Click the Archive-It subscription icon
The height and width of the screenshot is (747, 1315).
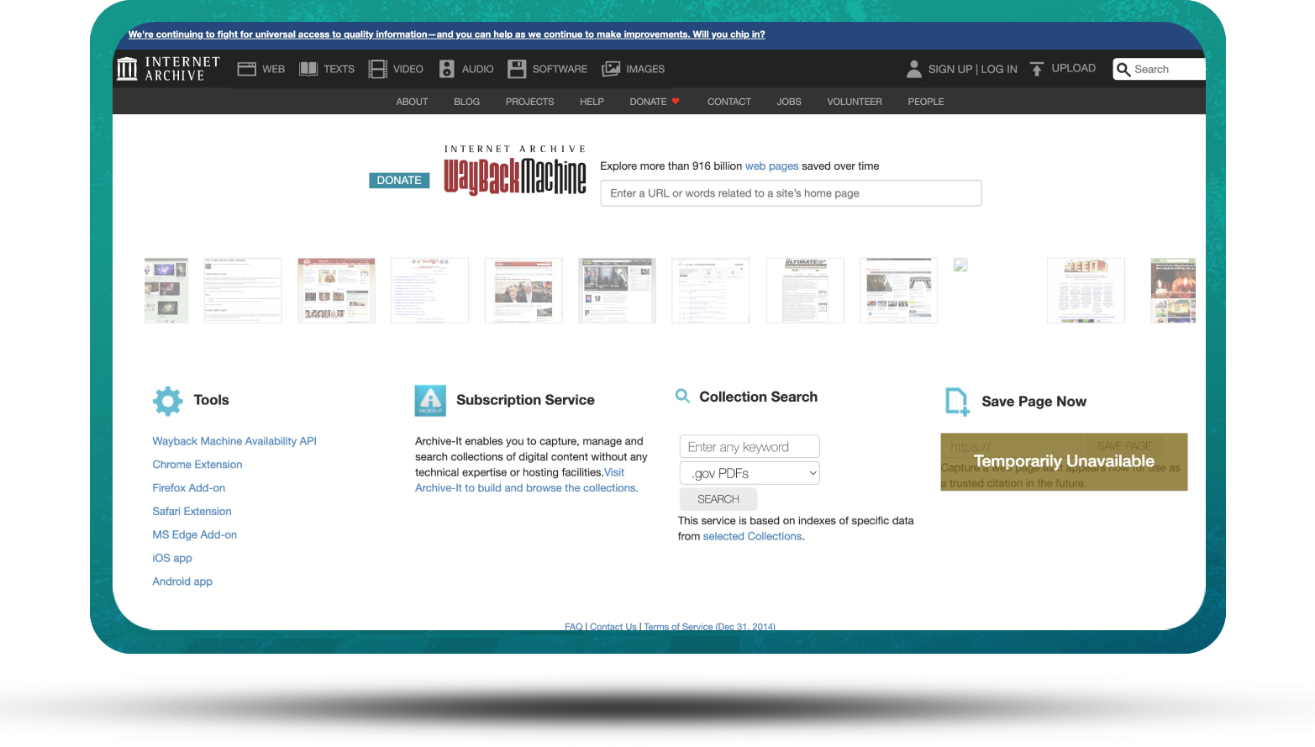click(430, 401)
